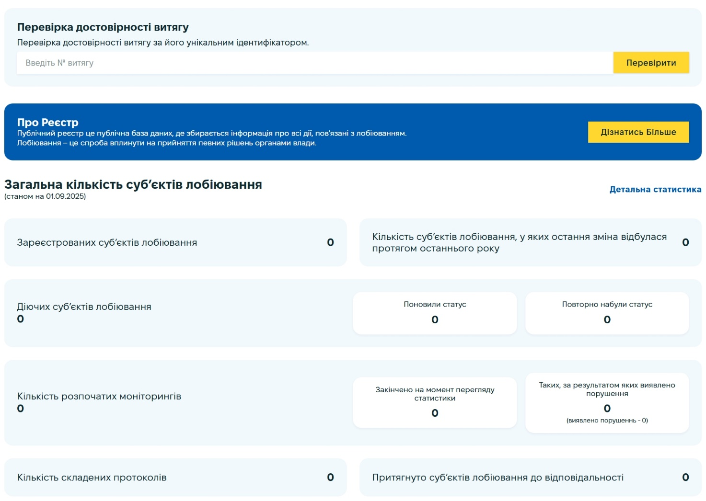Select the Діючих суб'єктів лобіювання label
This screenshot has width=706, height=501.
(84, 307)
